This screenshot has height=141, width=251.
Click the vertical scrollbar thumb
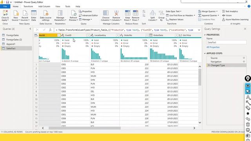pos(200,77)
